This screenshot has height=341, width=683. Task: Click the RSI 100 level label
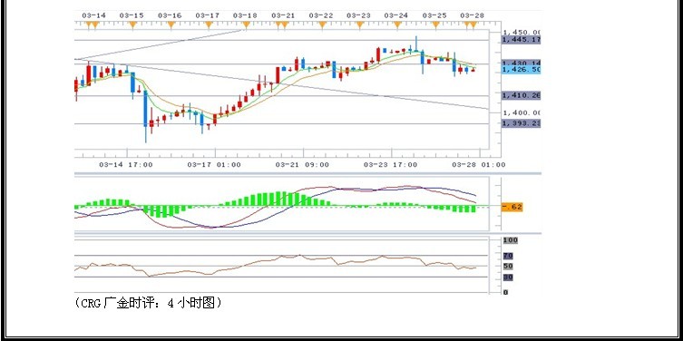click(x=510, y=240)
